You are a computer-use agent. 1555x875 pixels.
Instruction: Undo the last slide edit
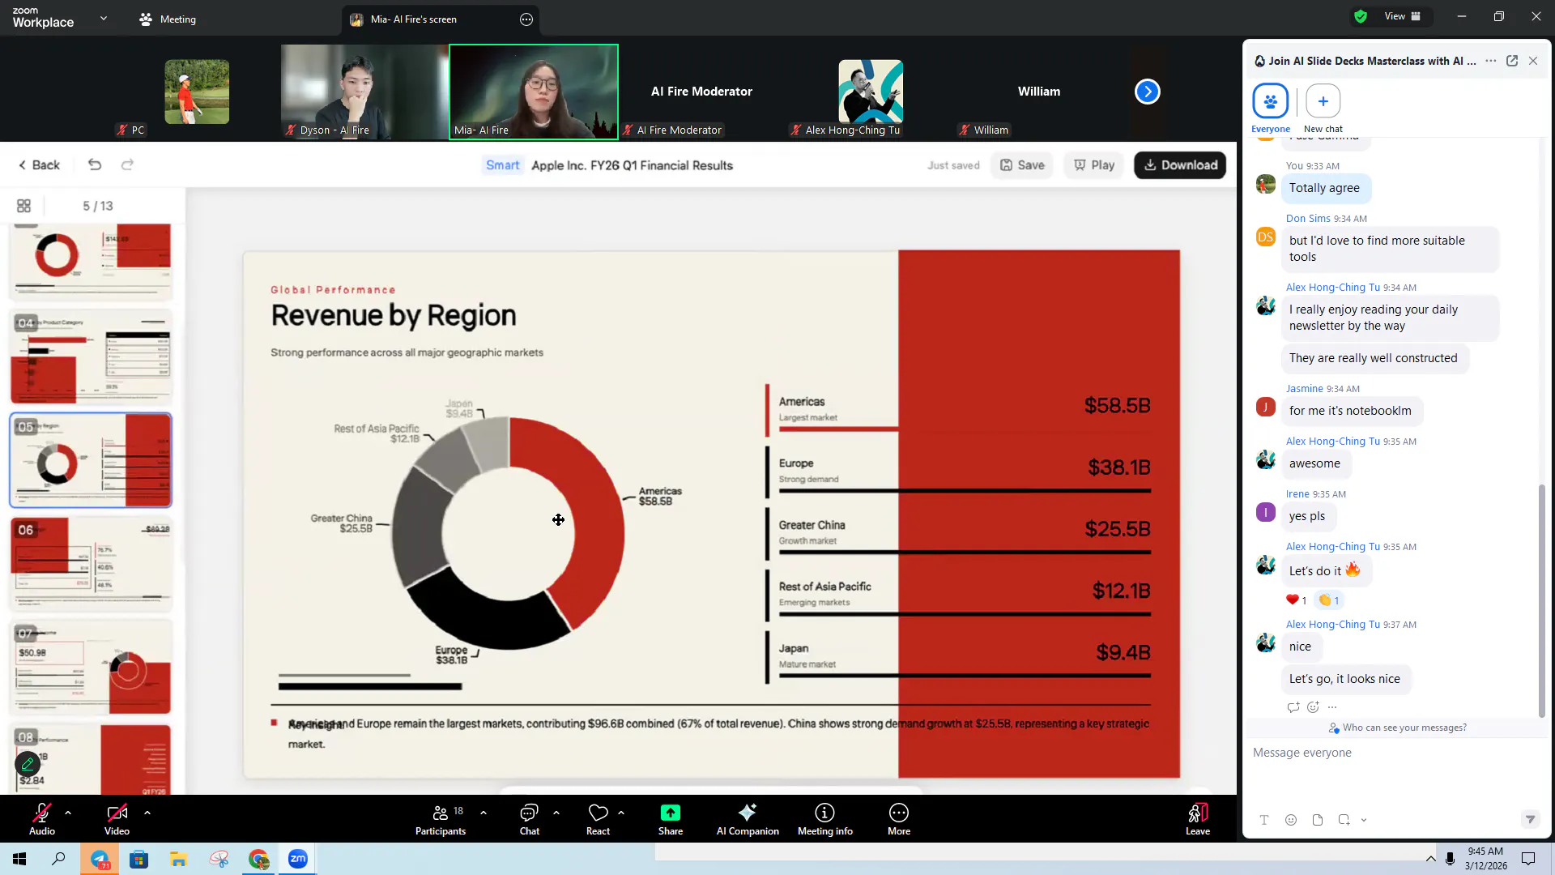coord(95,165)
